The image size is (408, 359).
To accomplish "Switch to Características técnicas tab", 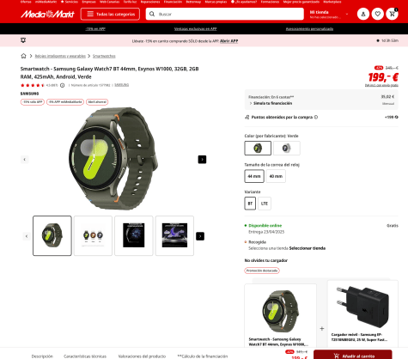I will click(85, 356).
